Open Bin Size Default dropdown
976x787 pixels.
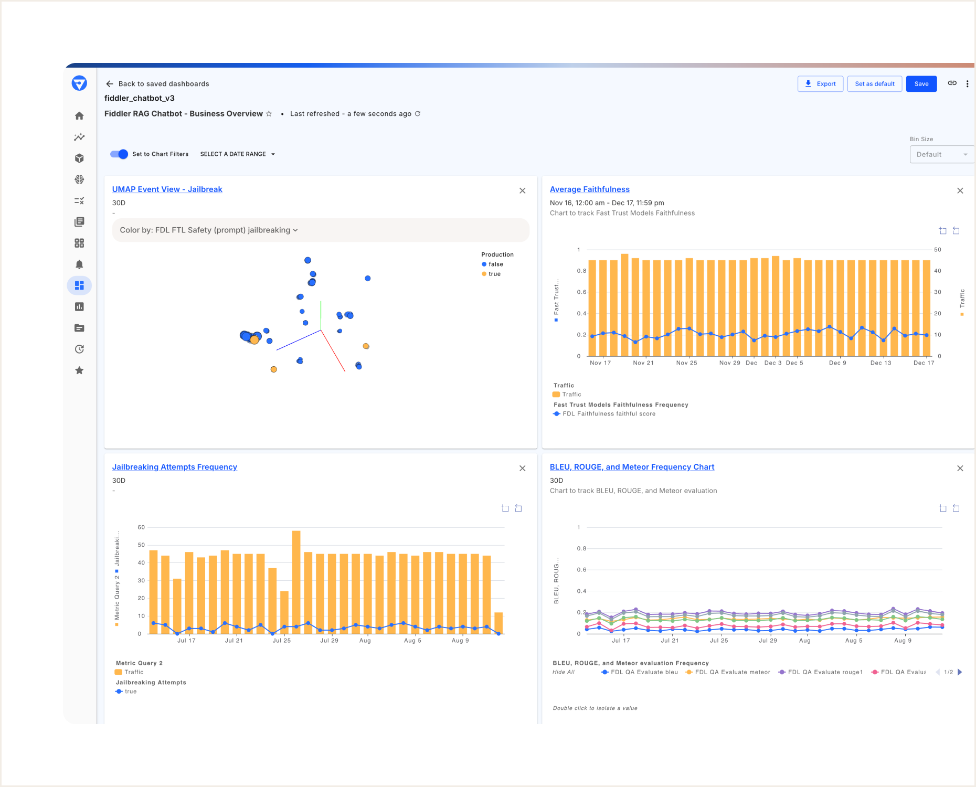coord(942,154)
